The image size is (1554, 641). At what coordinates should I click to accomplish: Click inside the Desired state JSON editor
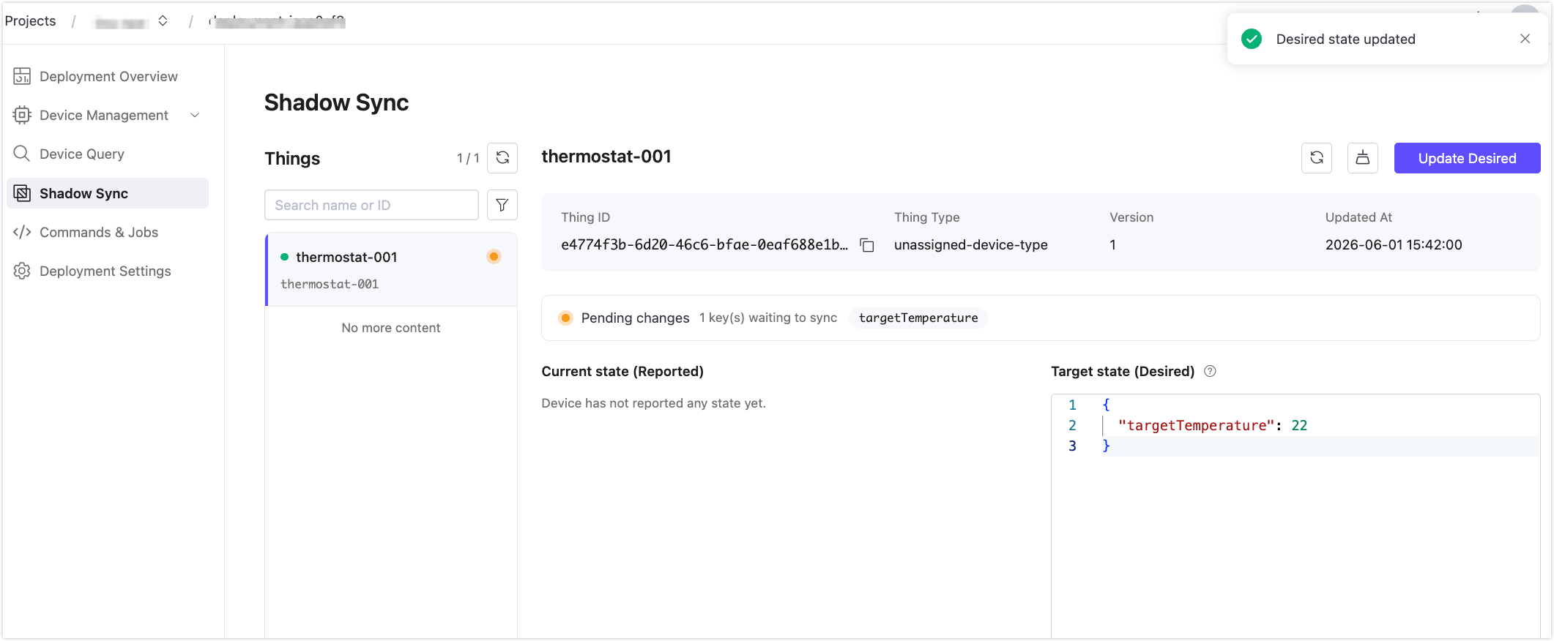[x=1295, y=515]
